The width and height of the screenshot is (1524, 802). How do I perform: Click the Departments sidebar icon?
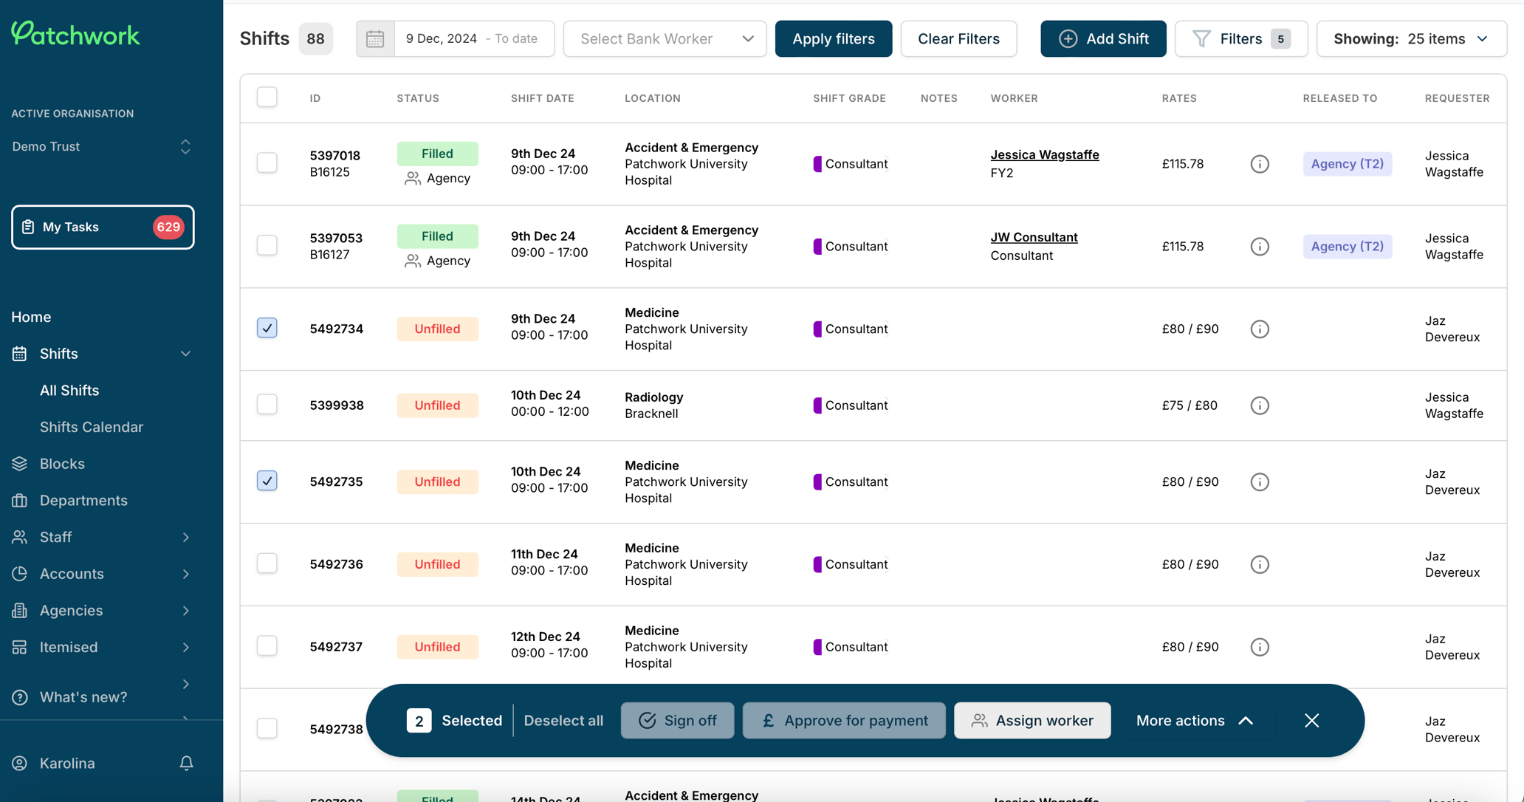(20, 500)
